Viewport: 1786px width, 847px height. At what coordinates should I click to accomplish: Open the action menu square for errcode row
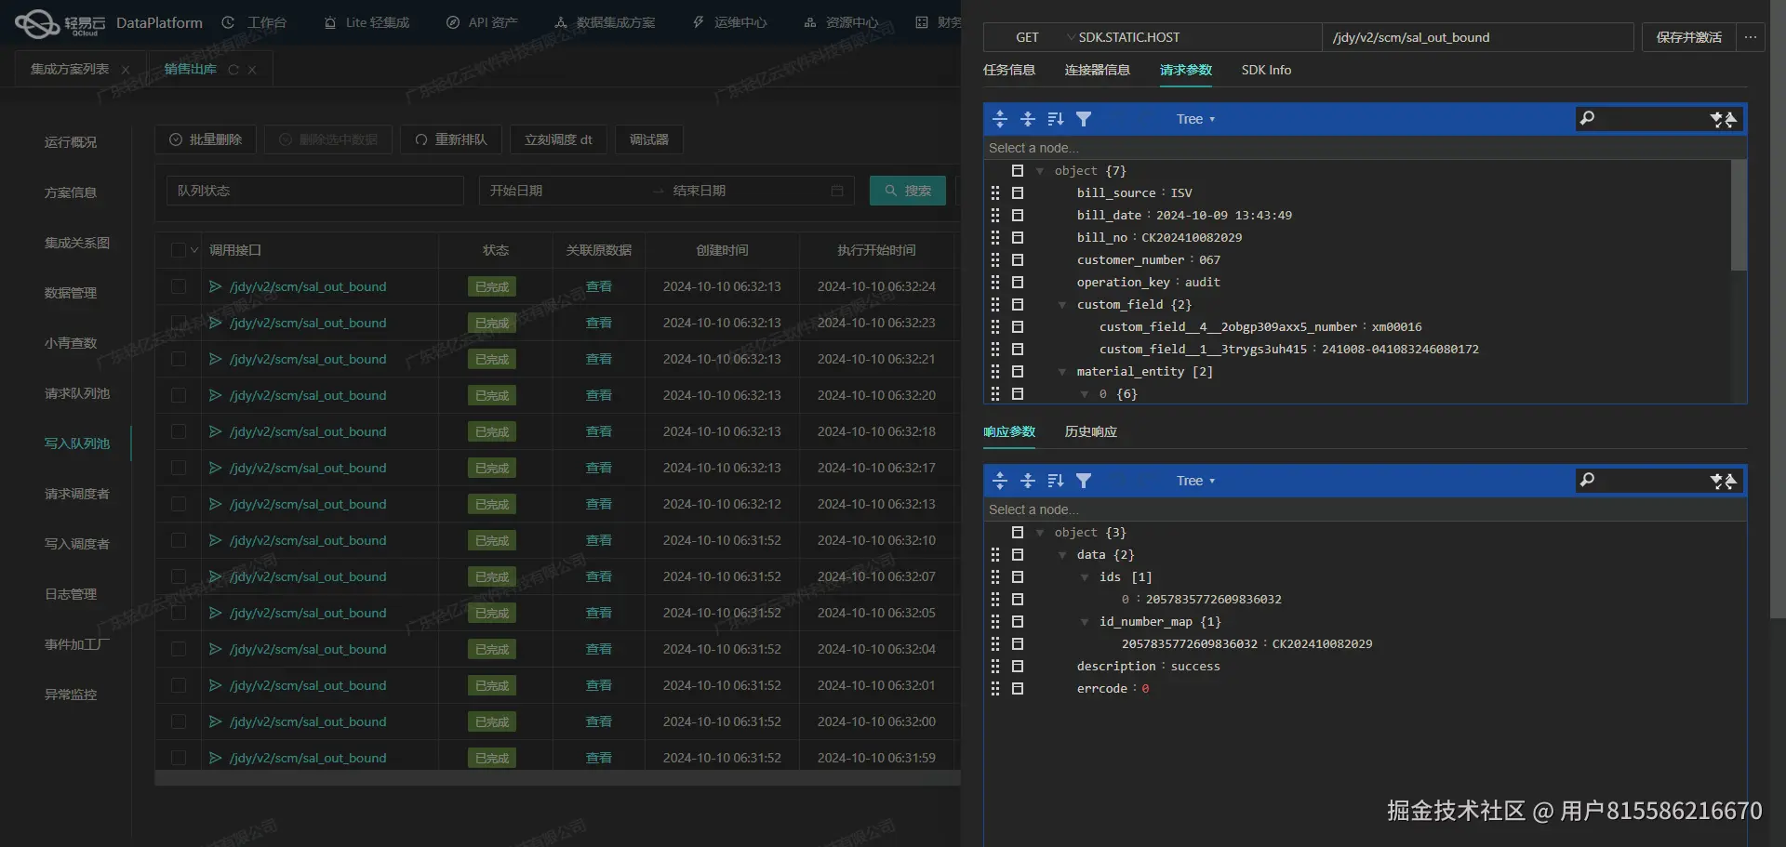click(1018, 688)
